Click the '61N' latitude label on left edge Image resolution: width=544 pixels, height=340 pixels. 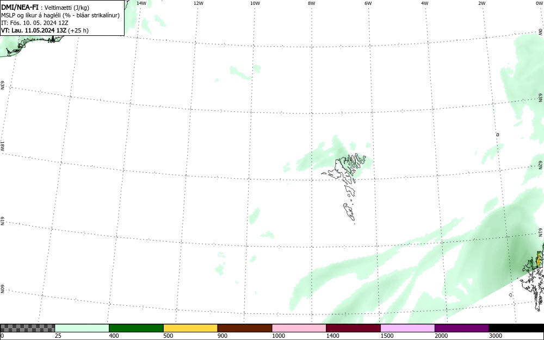2,221
